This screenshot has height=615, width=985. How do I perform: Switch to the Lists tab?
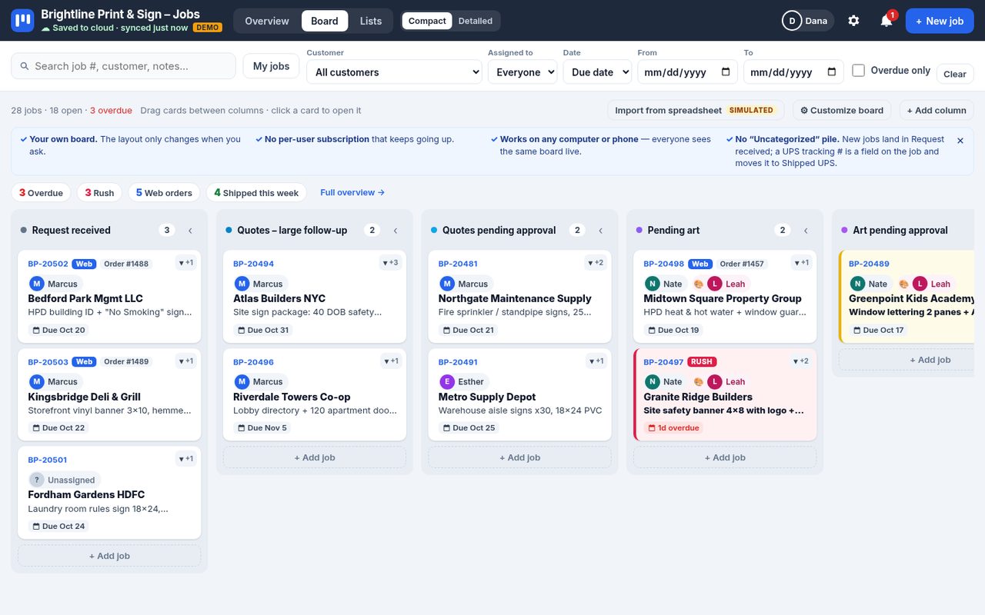[x=371, y=21]
